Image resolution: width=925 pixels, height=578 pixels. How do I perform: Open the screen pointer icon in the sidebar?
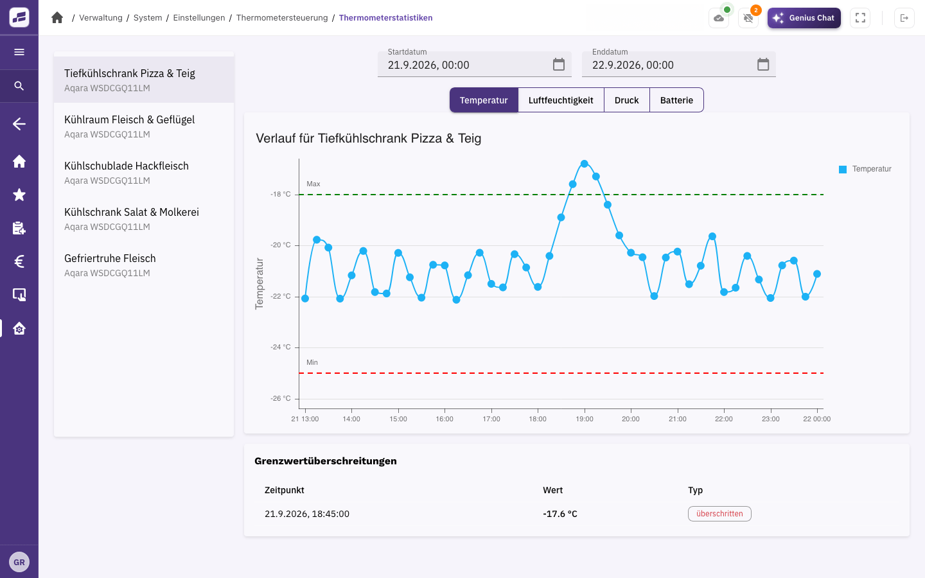click(x=19, y=295)
